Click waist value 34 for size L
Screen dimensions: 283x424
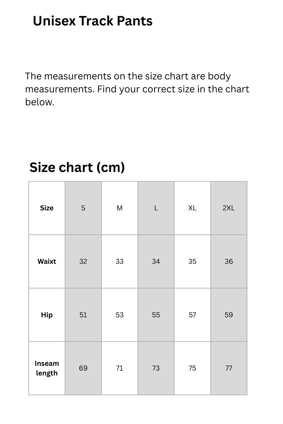coord(156,261)
